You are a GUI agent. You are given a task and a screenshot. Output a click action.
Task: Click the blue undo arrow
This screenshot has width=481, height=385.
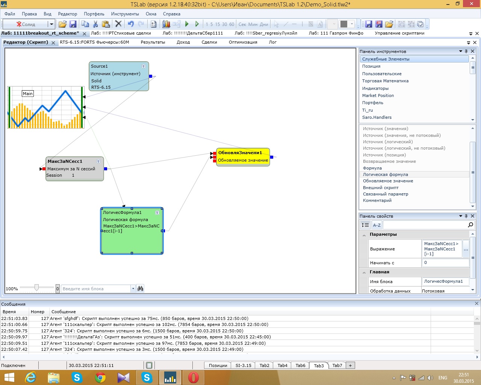130,24
